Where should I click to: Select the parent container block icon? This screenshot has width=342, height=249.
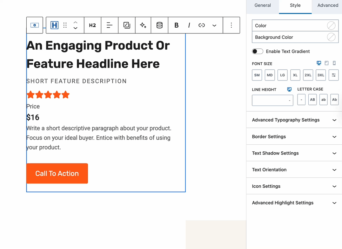[35, 25]
